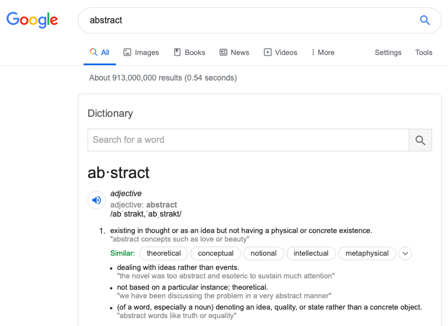Image resolution: width=448 pixels, height=326 pixels.
Task: Click the 'intellectual' synonym chip
Action: click(x=311, y=253)
